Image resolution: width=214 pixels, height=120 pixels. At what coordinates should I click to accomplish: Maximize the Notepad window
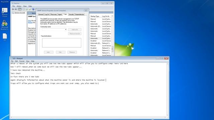(162, 58)
